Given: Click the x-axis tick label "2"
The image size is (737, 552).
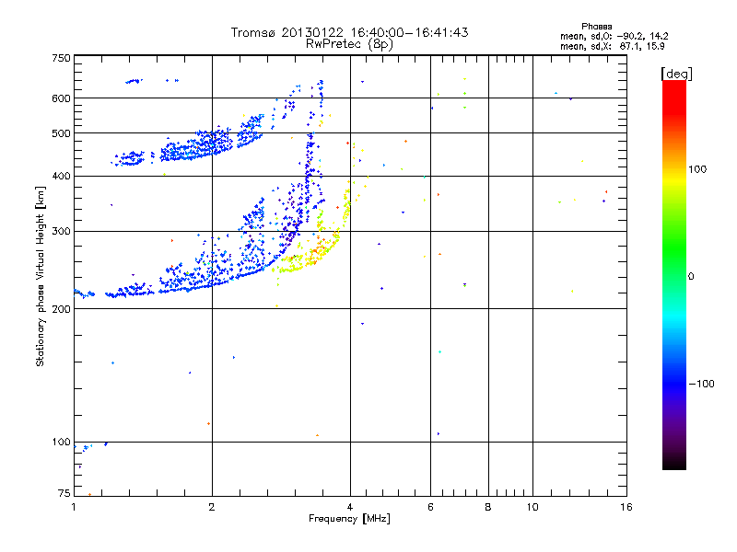Looking at the screenshot, I should tap(212, 507).
